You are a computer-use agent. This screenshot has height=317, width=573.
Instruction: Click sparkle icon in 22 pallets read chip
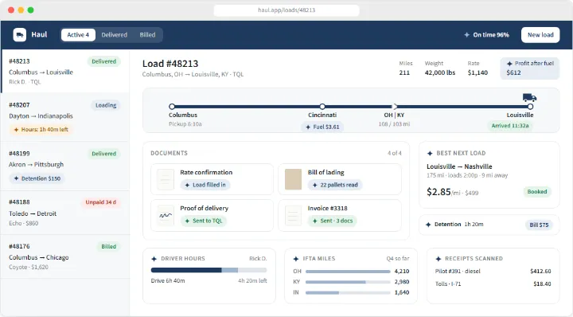tap(314, 185)
